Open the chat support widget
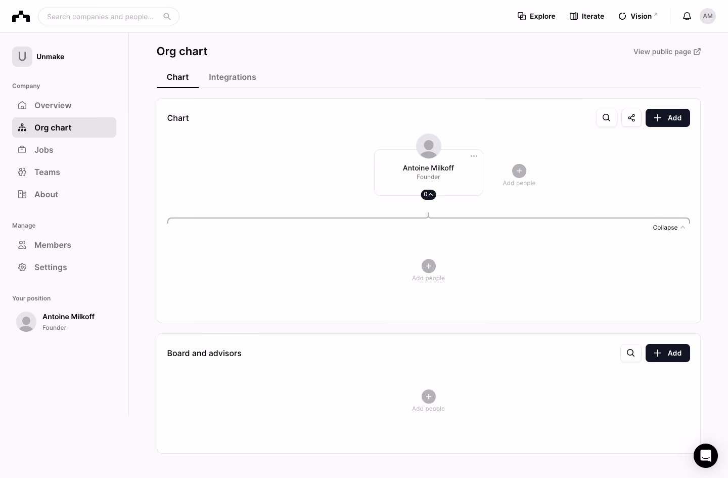The height and width of the screenshot is (478, 728). coord(706,456)
